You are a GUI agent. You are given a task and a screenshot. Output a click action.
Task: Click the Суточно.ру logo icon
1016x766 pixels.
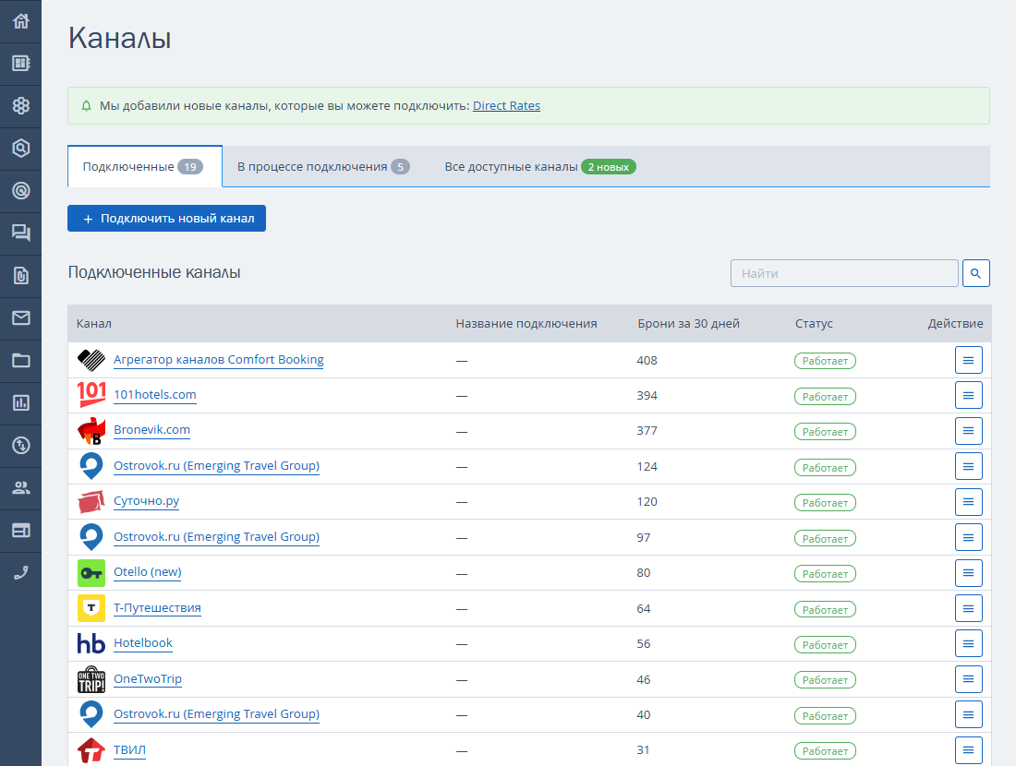click(91, 502)
